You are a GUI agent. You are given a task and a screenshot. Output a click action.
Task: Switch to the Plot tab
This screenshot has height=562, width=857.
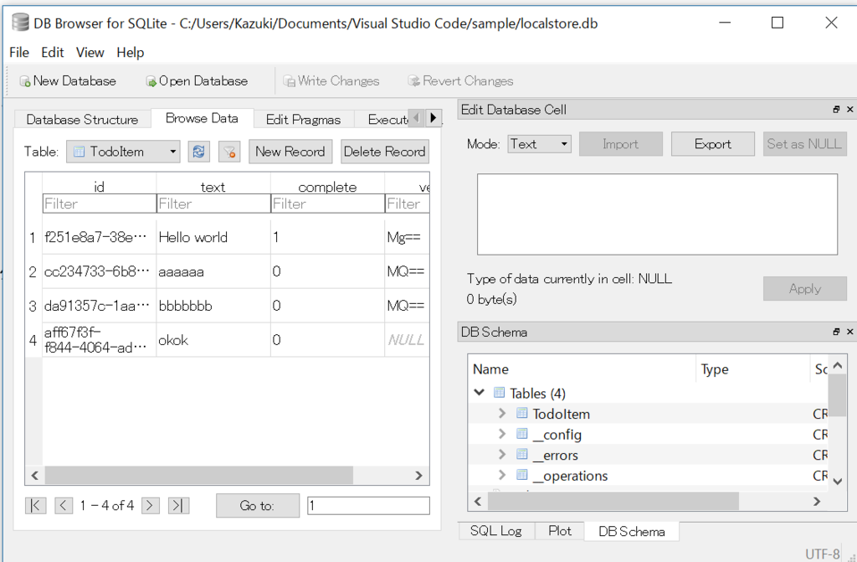coord(560,531)
